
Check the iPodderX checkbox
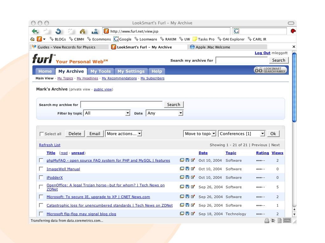coord(41,177)
